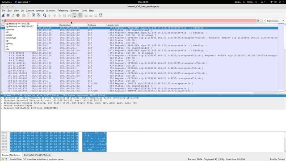
Task: Toggle packet colorization icon
Action: pyautogui.click(x=80, y=15)
